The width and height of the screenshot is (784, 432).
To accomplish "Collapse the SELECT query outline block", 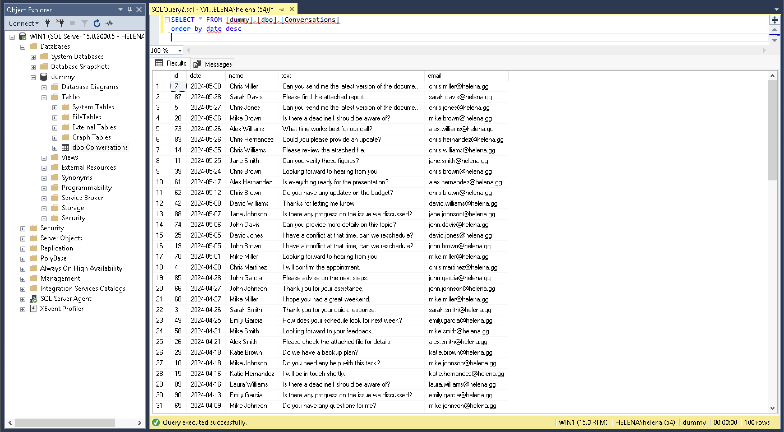I will [x=167, y=20].
